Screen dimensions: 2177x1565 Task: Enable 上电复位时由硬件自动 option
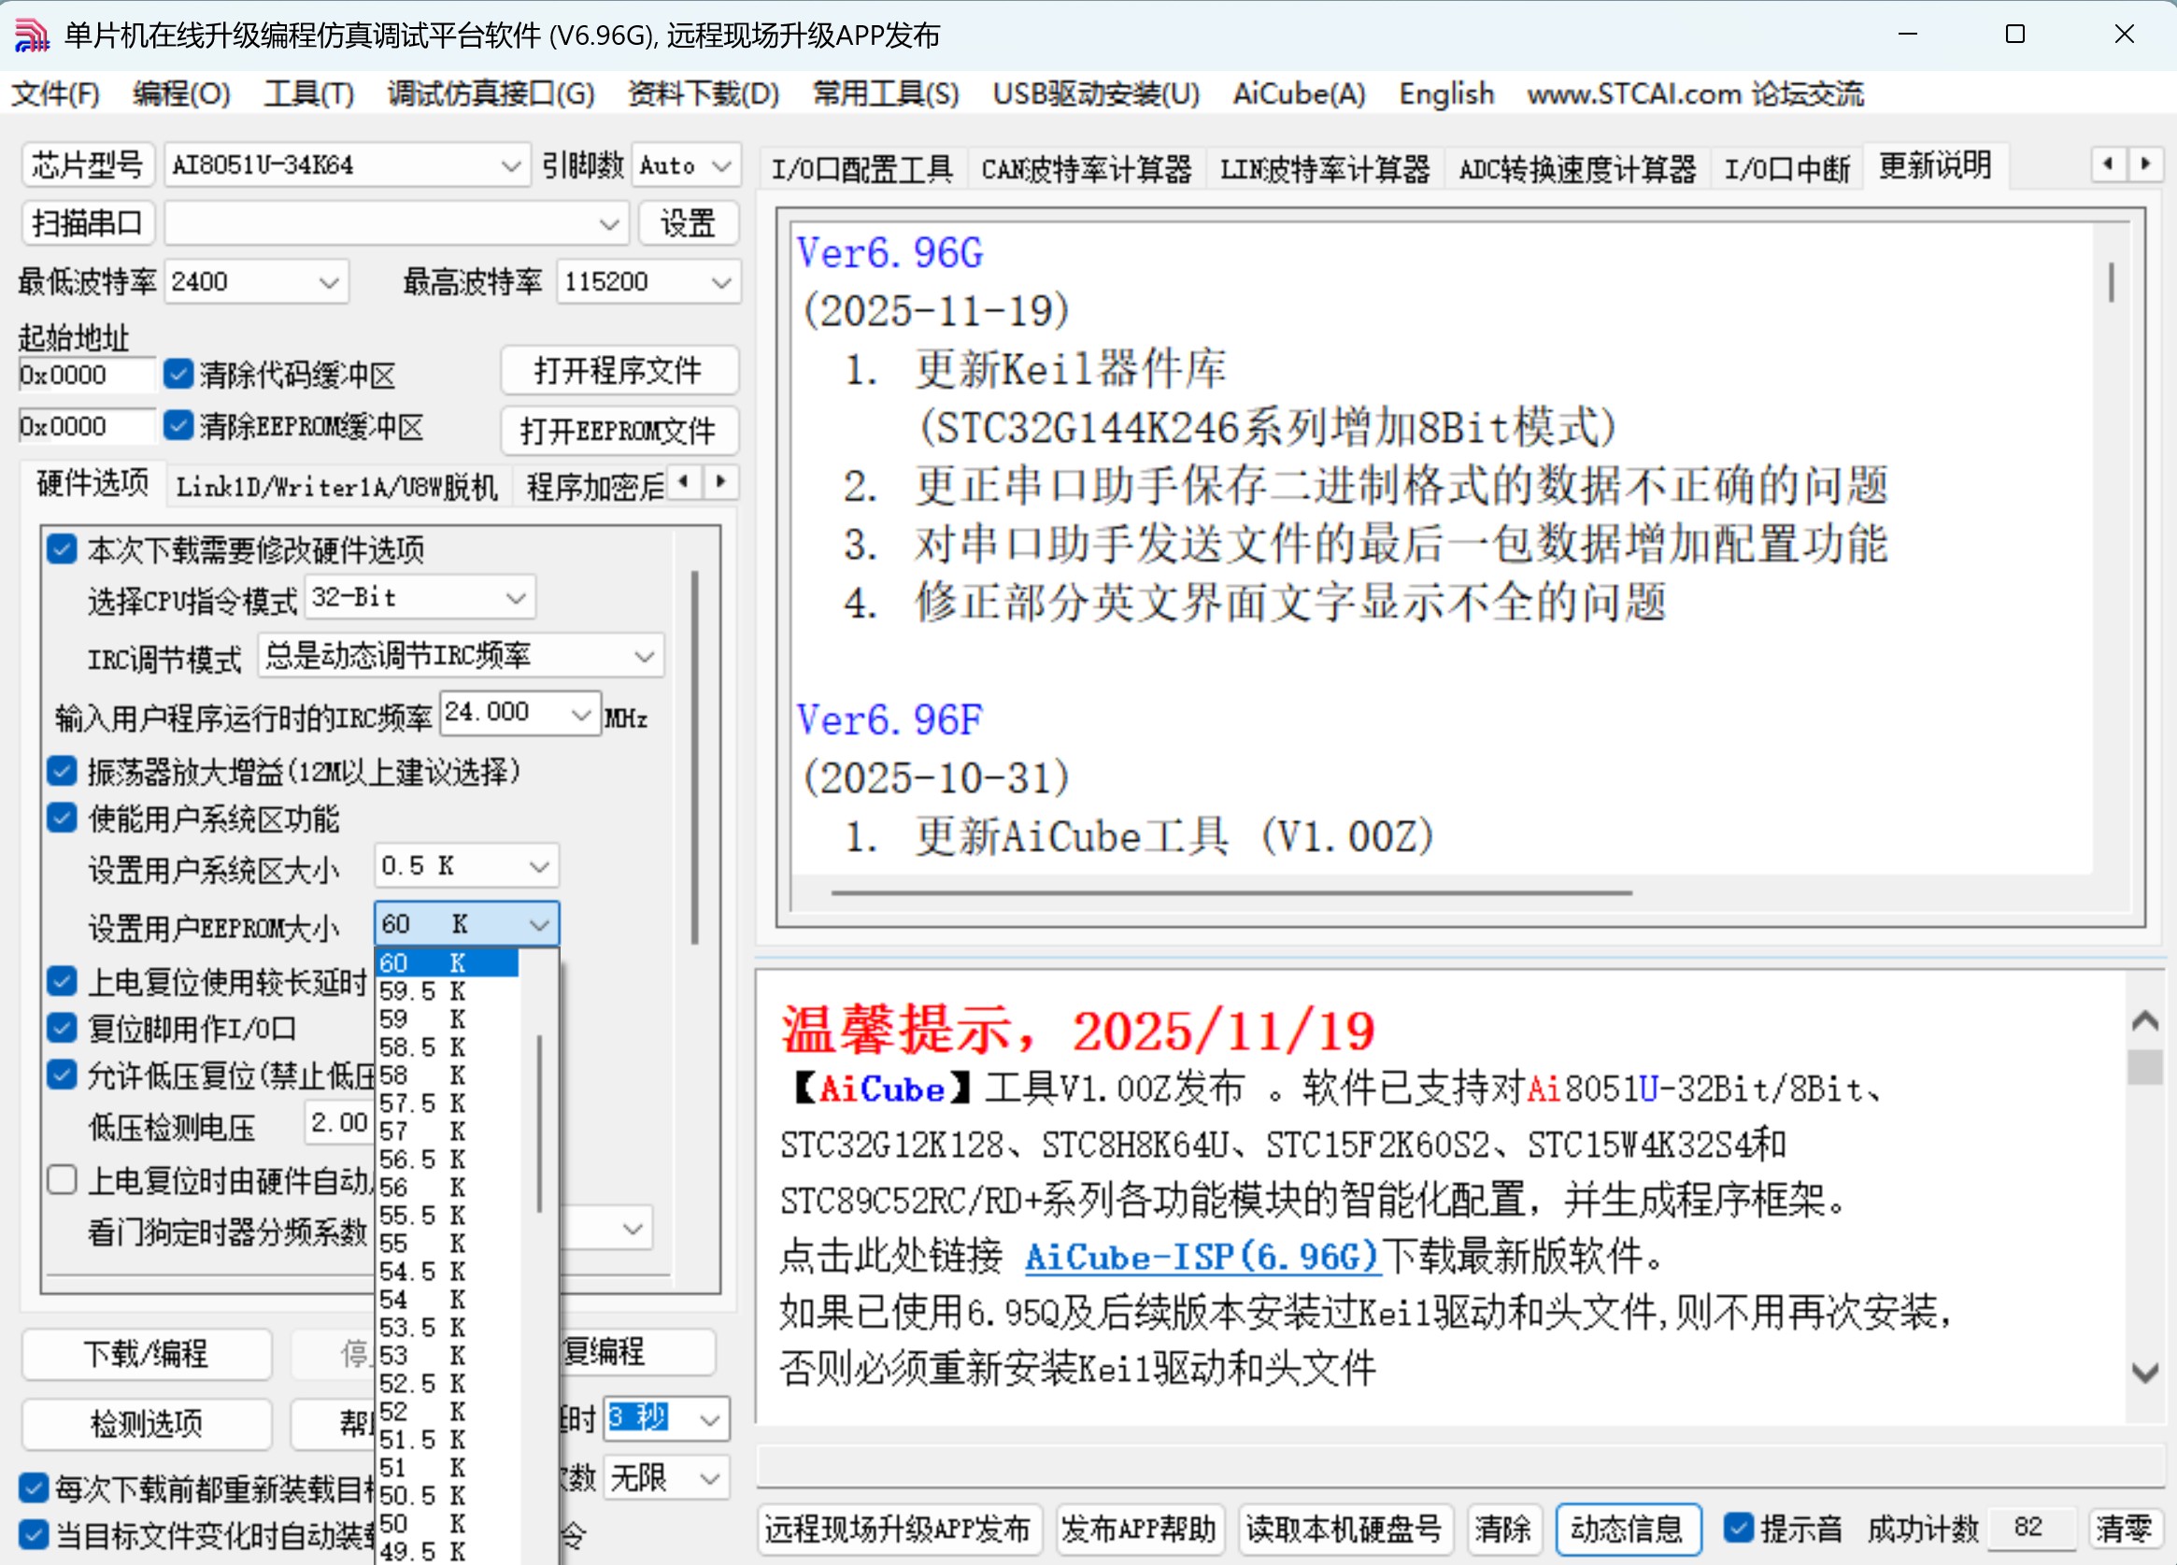62,1179
